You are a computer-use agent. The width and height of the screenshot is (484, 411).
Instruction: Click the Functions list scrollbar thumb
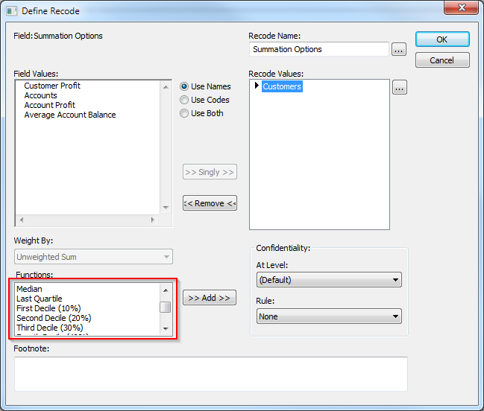(166, 308)
